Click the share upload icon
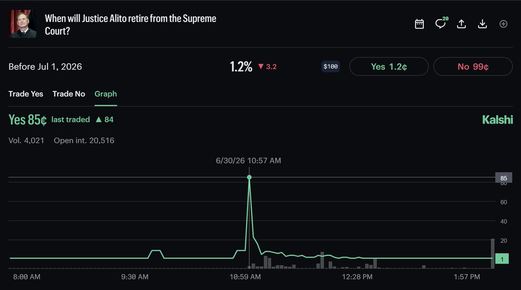The height and width of the screenshot is (290, 521). click(462, 24)
